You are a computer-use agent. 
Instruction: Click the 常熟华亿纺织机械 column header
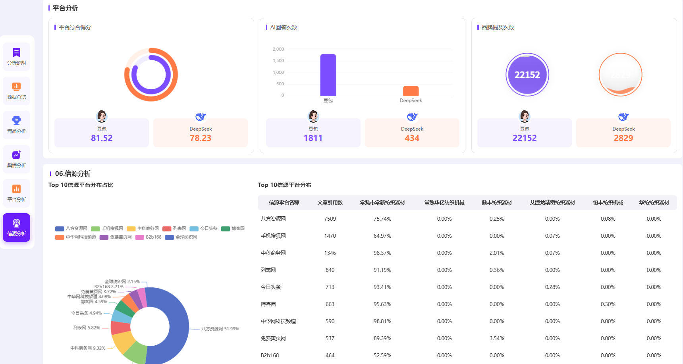pos(444,203)
